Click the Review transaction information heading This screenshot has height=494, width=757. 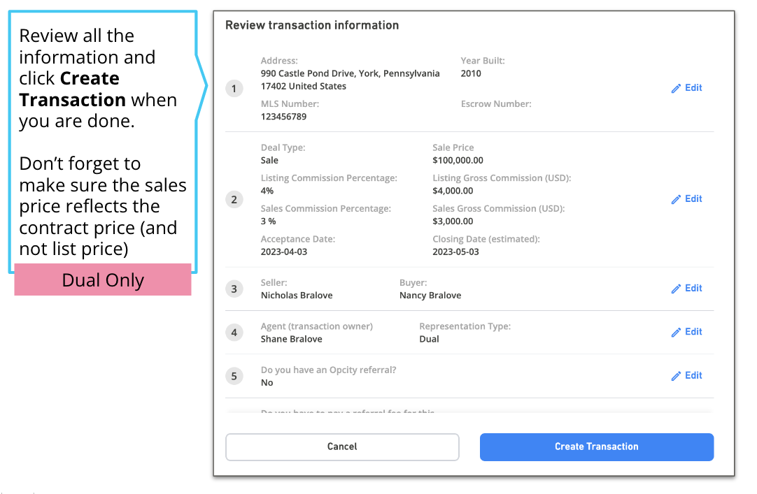(x=312, y=25)
